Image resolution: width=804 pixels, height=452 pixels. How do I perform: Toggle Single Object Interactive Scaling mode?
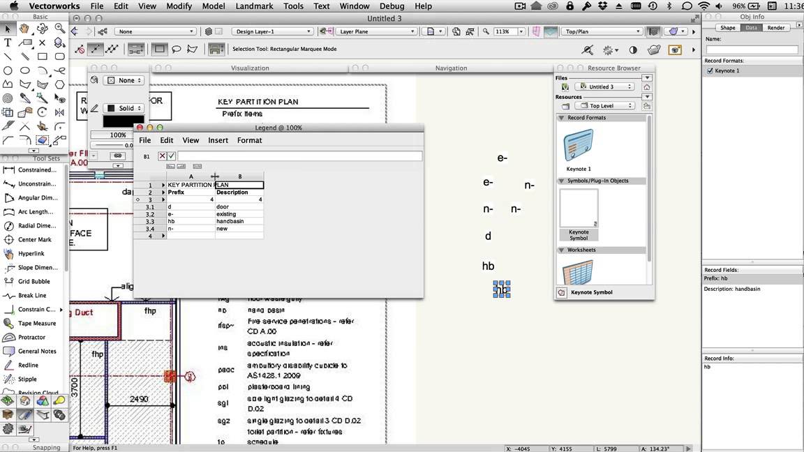[96, 50]
